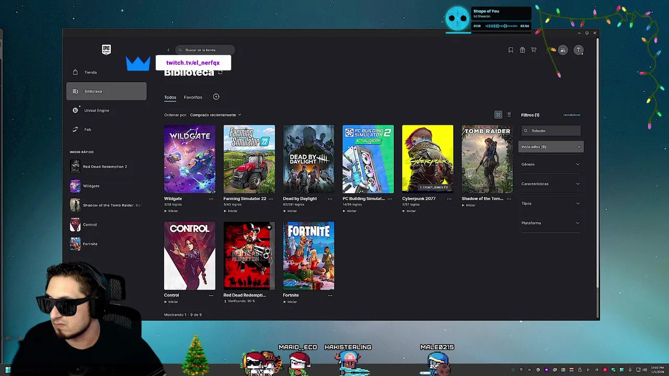This screenshot has width=669, height=376.
Task: Add a new collection plus icon
Action: tap(216, 97)
